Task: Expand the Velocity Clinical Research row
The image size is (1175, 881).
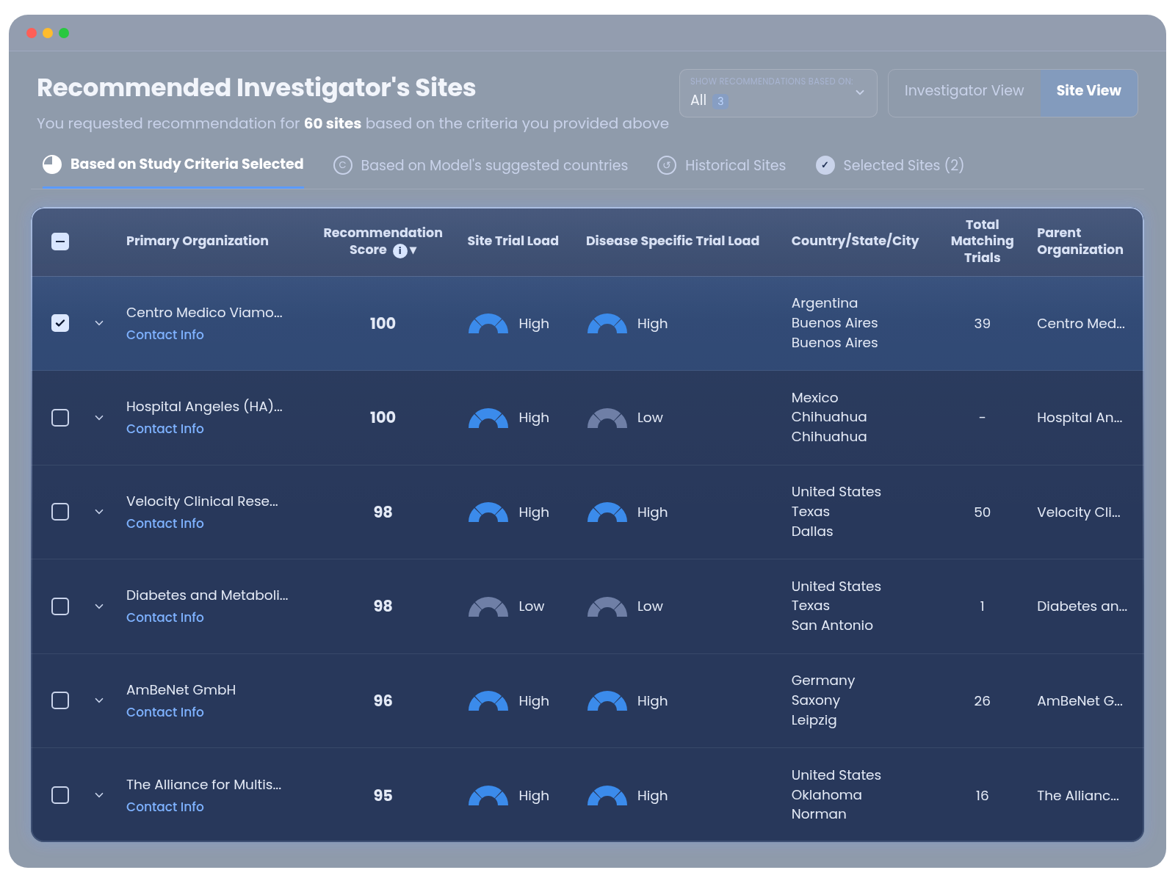Action: tap(99, 512)
